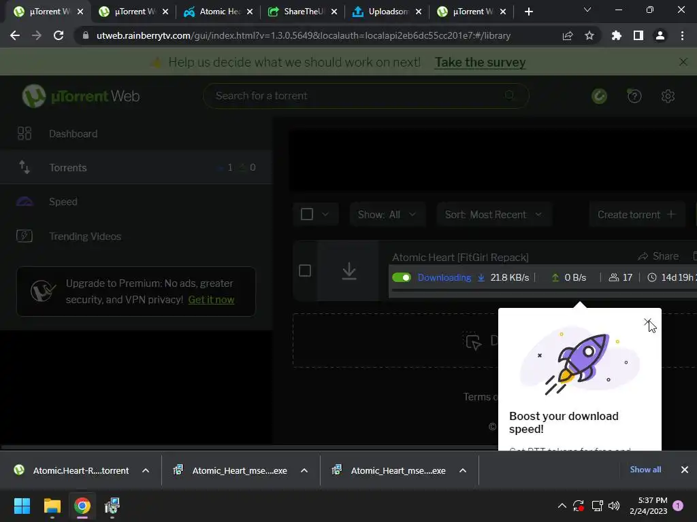Image resolution: width=697 pixels, height=522 pixels.
Task: Open the help question mark icon
Action: 634,96
